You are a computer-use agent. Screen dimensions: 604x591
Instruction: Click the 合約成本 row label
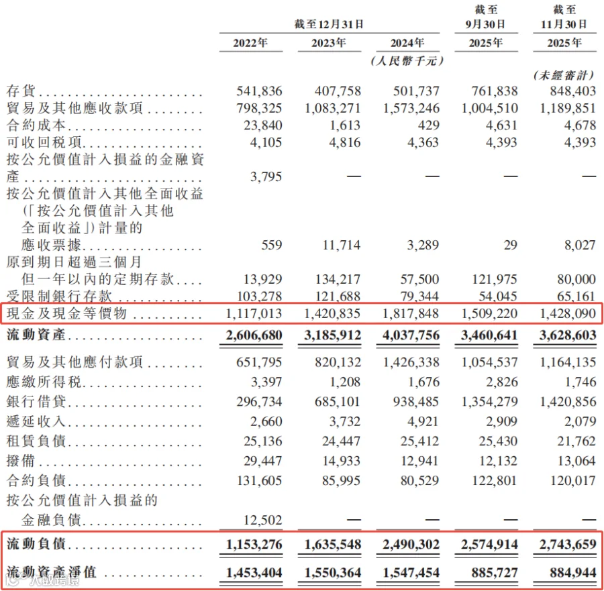36,125
